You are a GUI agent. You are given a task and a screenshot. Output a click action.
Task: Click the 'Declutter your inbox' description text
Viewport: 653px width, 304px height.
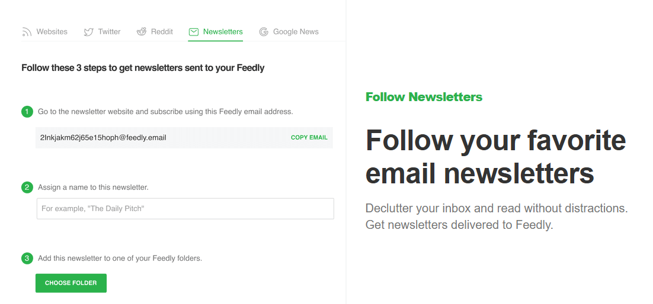496,216
